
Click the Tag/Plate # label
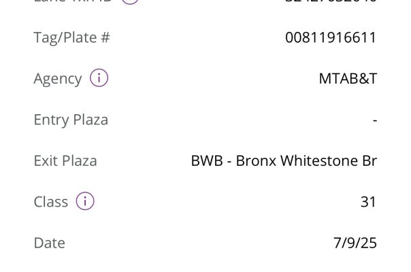click(71, 37)
